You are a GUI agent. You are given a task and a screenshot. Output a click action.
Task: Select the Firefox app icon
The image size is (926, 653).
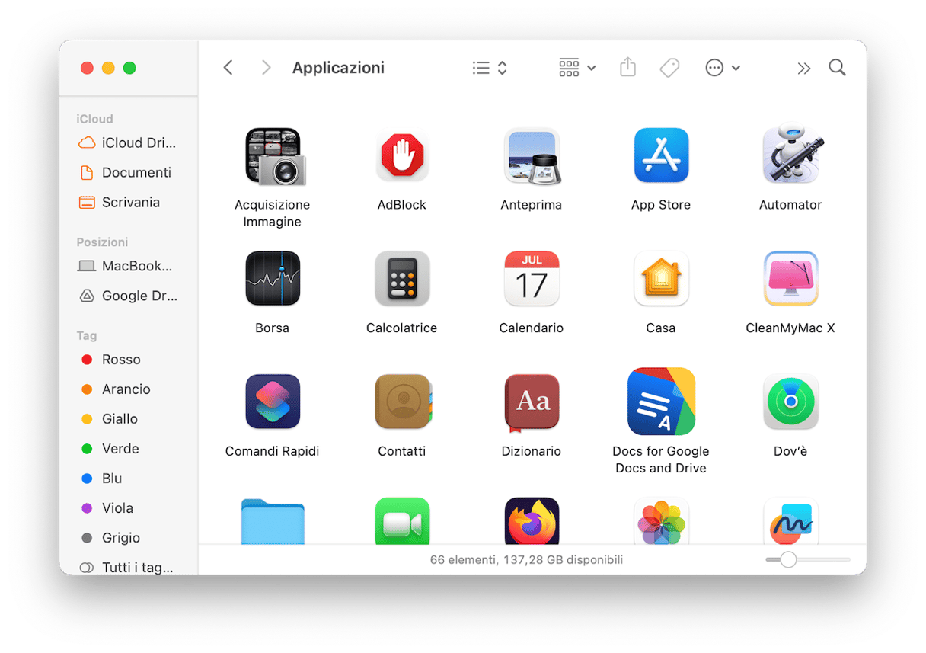(x=532, y=521)
